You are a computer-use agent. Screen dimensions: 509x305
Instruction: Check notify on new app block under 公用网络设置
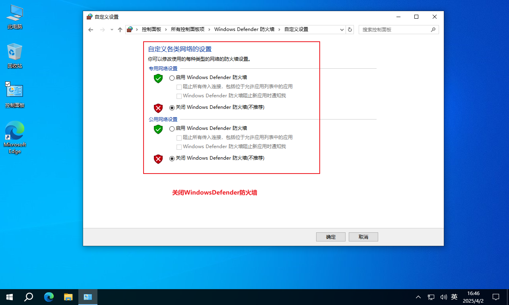[x=179, y=147]
